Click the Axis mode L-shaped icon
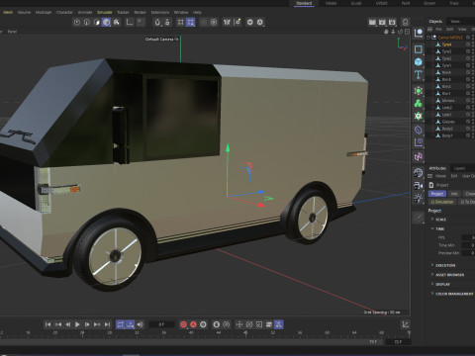 [130, 22]
